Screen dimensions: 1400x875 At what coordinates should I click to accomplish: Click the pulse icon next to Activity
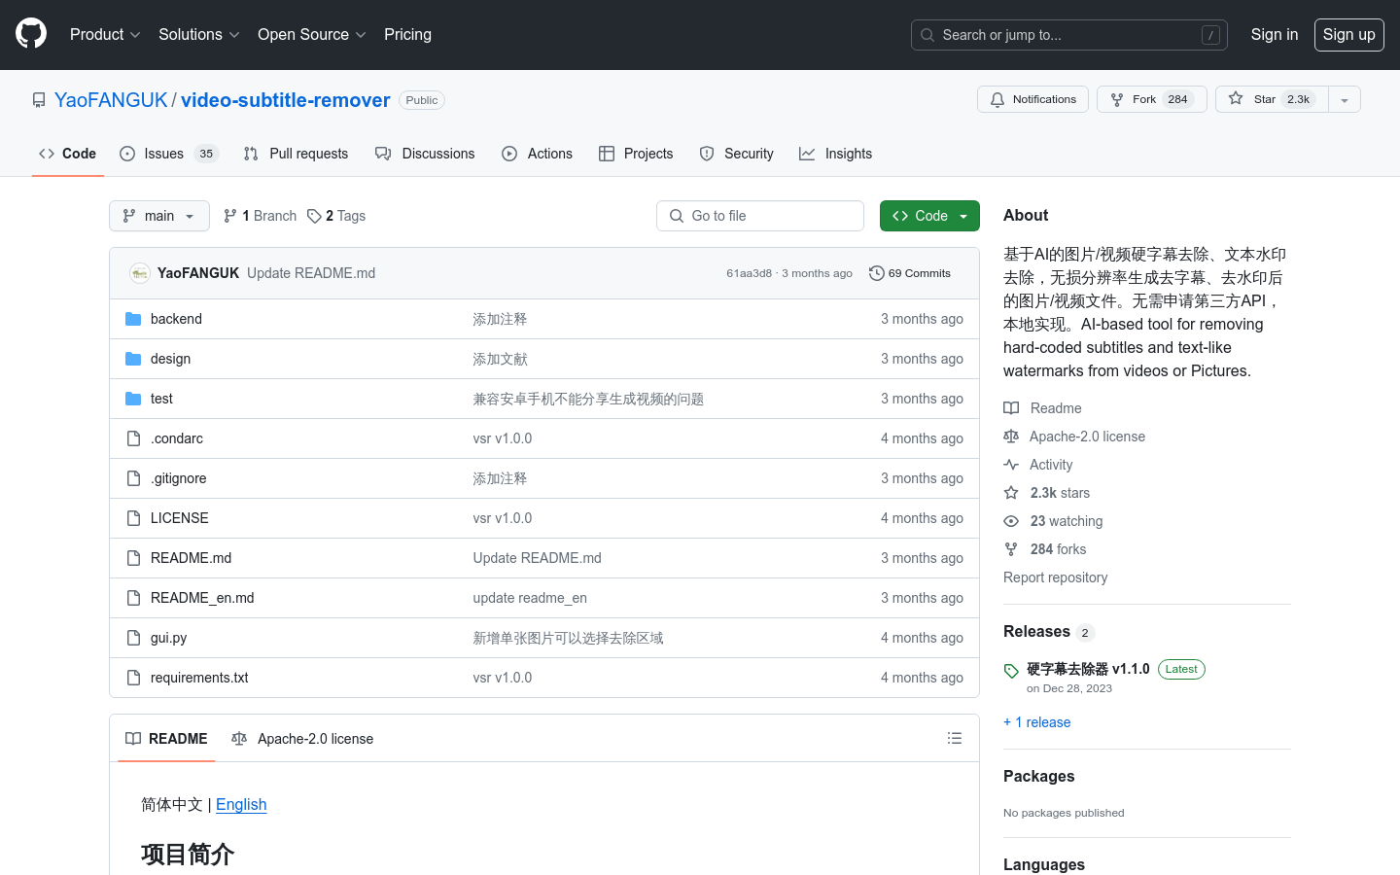click(1011, 465)
